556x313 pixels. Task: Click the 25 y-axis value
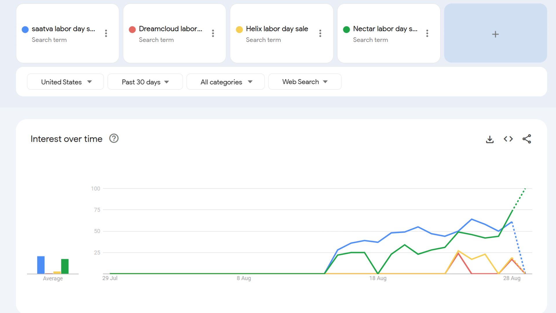coord(97,253)
